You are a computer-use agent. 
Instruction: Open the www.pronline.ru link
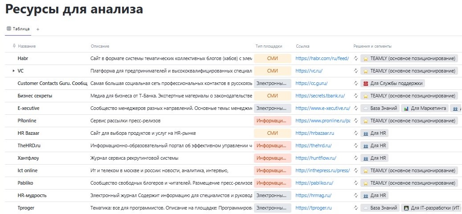(x=323, y=121)
